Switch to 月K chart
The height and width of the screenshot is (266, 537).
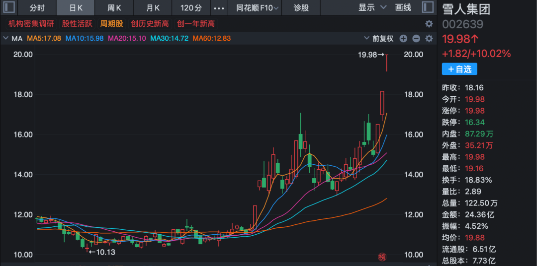153,8
